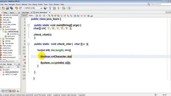The width and height of the screenshot is (171, 96).
Task: Click the Save All icon
Action: [11, 8]
